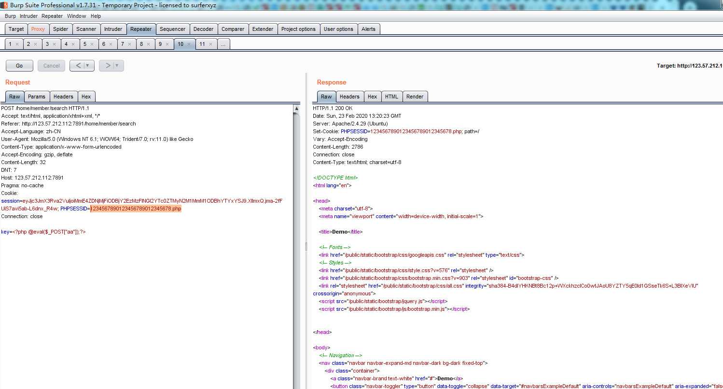Viewport: 723px width, 389px height.
Task: Close repeater tab 10
Action: pos(189,44)
